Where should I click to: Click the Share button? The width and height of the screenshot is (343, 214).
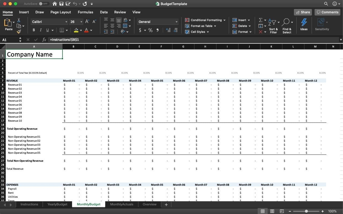[x=303, y=12]
